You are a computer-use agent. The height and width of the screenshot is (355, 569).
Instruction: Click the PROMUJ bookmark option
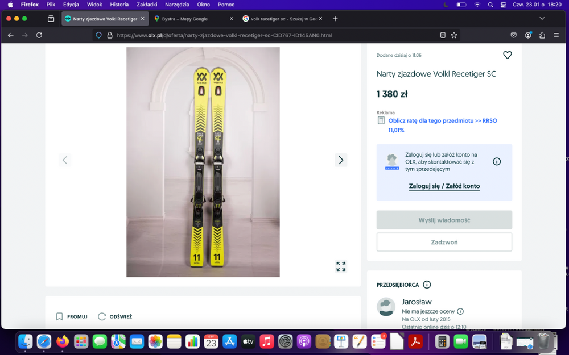point(72,316)
